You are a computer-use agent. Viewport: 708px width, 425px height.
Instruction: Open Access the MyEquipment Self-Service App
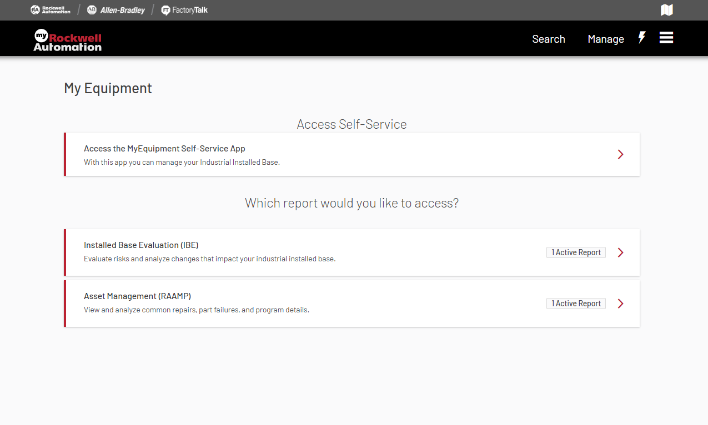click(352, 154)
